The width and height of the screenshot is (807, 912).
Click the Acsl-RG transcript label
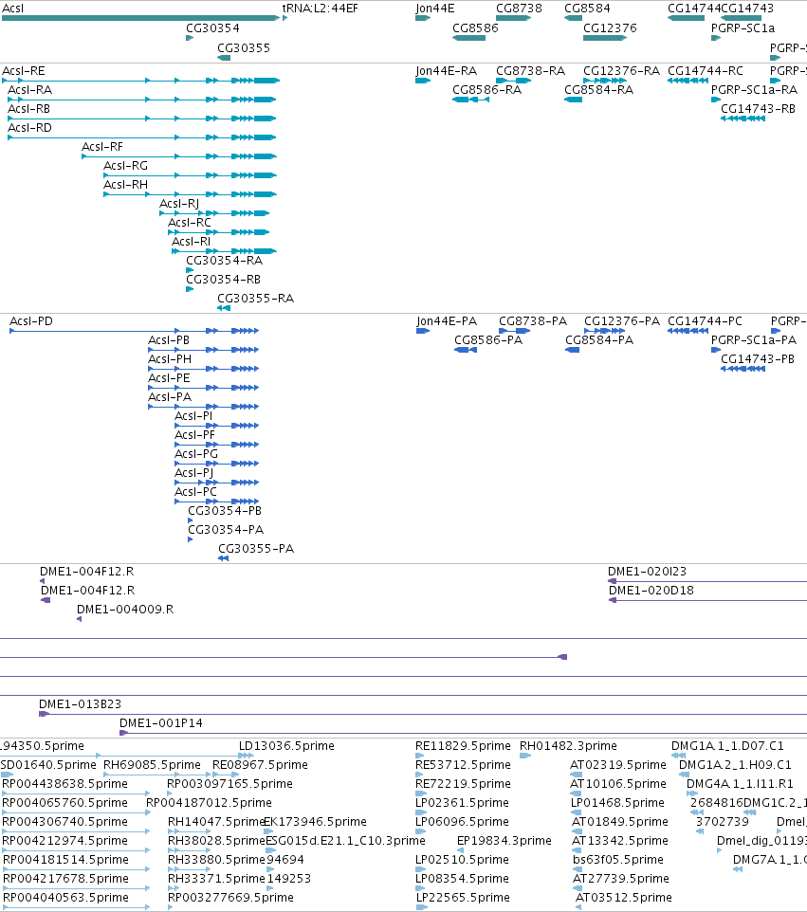[x=126, y=166]
